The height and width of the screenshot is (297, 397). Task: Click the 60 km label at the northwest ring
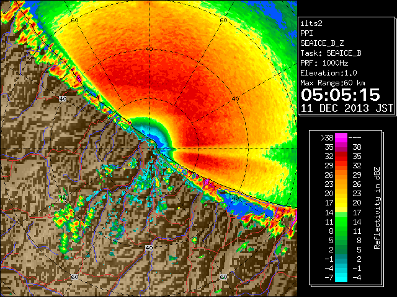click(x=74, y=20)
